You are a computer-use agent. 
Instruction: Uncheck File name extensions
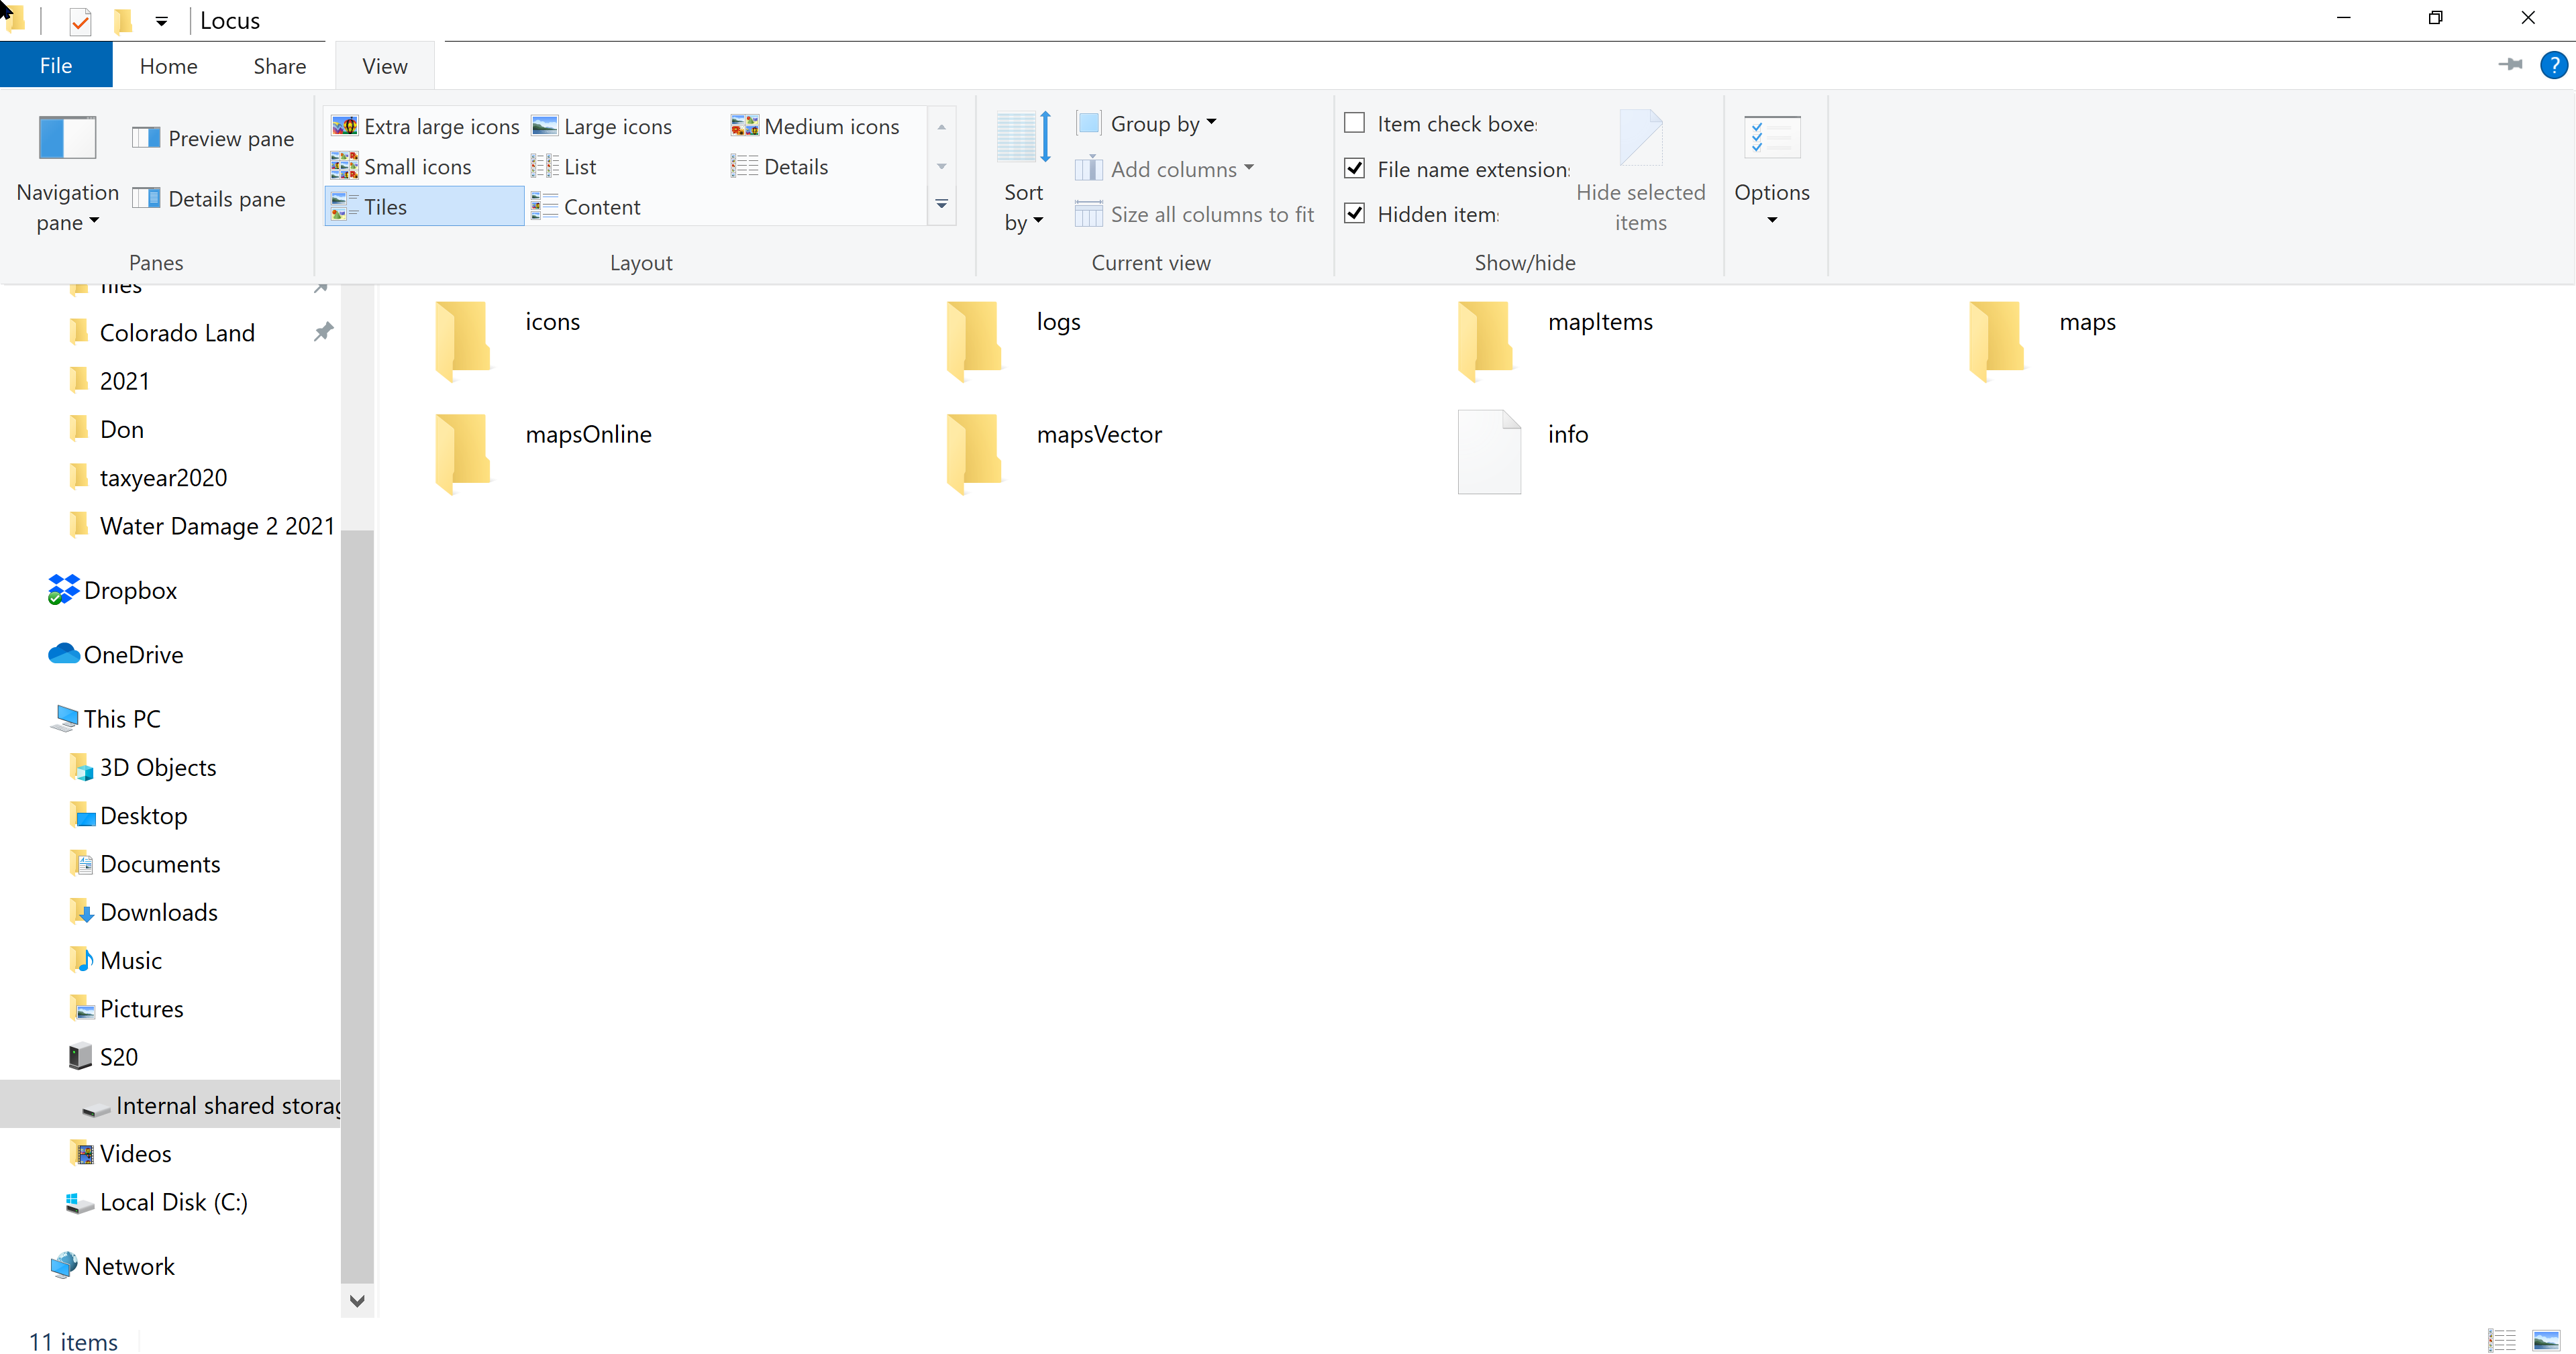tap(1354, 169)
